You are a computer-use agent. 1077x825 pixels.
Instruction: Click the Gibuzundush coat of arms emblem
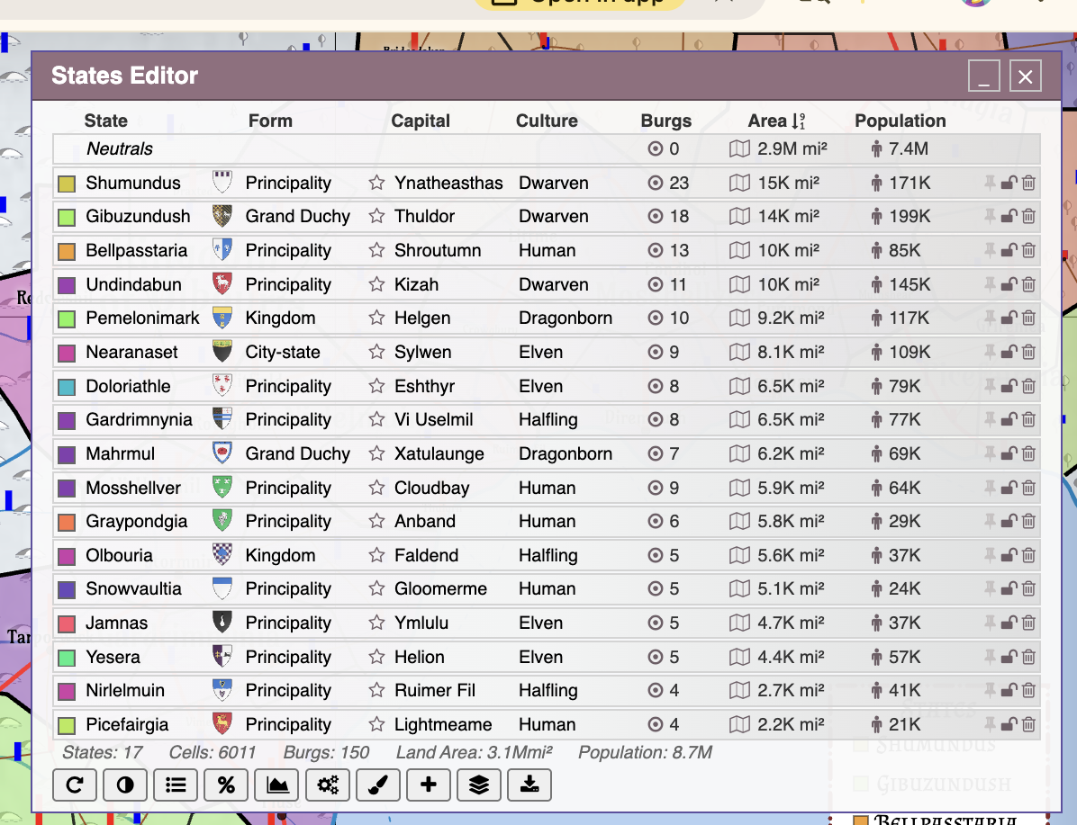(222, 216)
